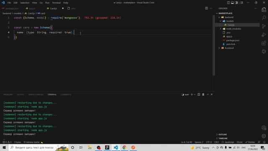Open the Selection menu
Viewport: 268px width, 151px height.
pos(25,3)
